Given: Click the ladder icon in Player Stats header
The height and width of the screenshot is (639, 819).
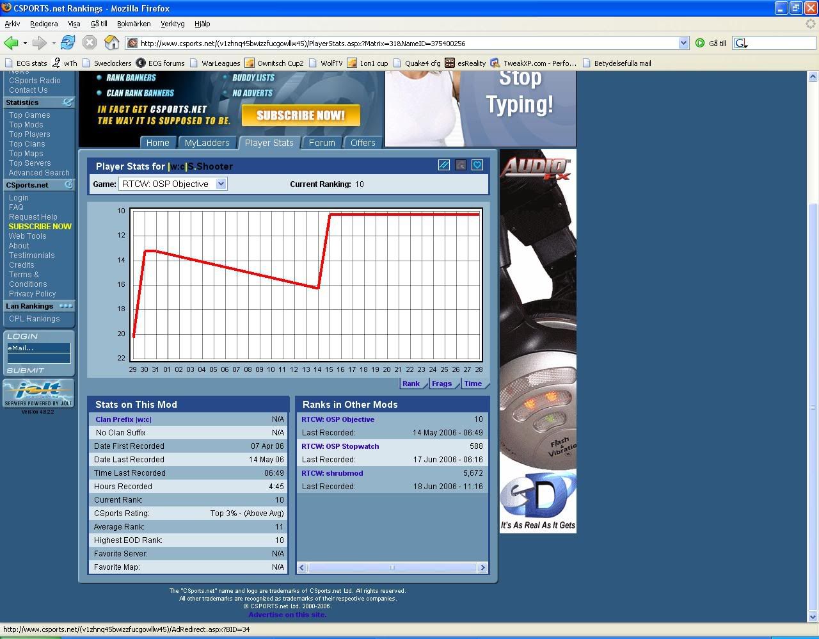Looking at the screenshot, I should 444,165.
